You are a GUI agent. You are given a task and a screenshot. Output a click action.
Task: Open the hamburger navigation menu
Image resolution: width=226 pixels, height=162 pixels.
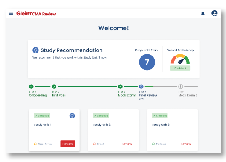tap(11, 13)
